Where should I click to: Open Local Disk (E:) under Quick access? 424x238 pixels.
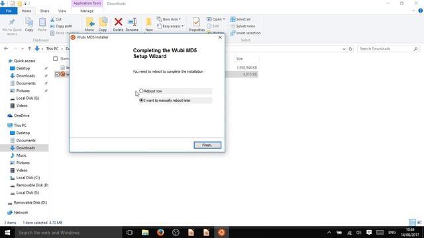tap(28, 99)
